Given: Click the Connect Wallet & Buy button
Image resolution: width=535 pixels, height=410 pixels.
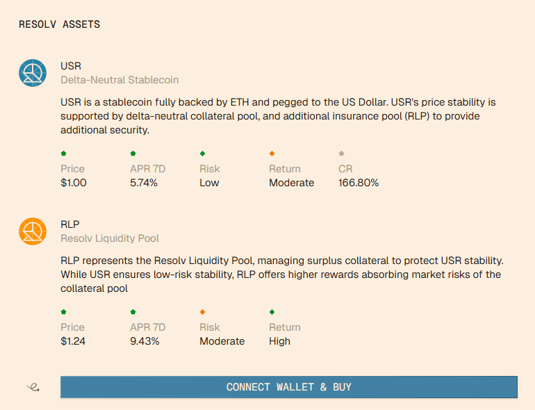Looking at the screenshot, I should (289, 387).
